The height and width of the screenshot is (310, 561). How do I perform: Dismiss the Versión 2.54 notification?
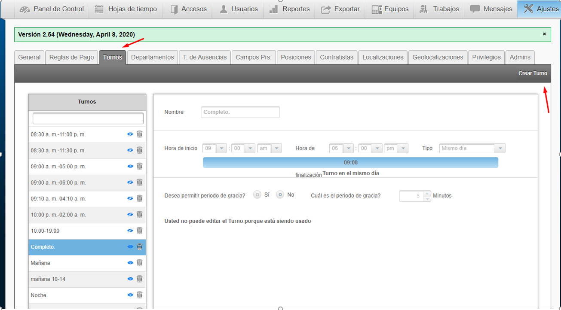pos(544,34)
